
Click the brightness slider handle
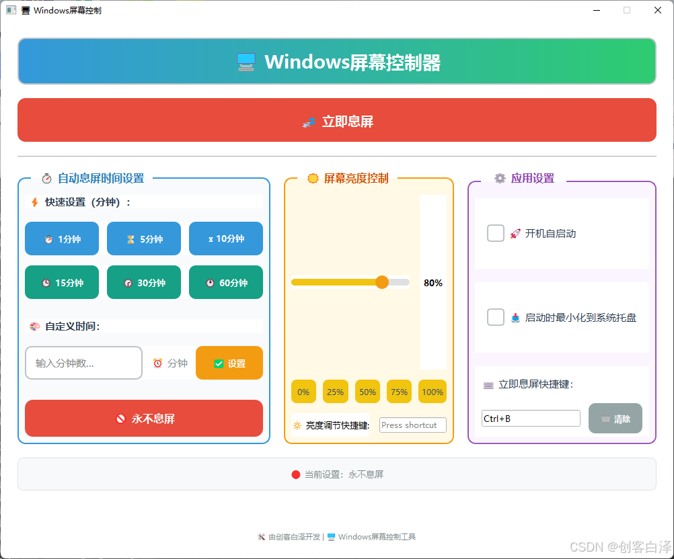[381, 282]
